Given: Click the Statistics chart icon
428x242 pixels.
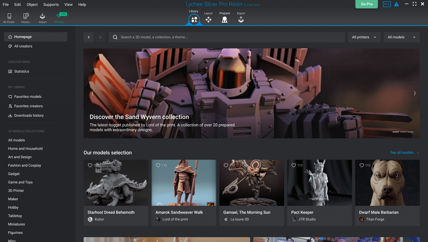Looking at the screenshot, I should tap(10, 71).
